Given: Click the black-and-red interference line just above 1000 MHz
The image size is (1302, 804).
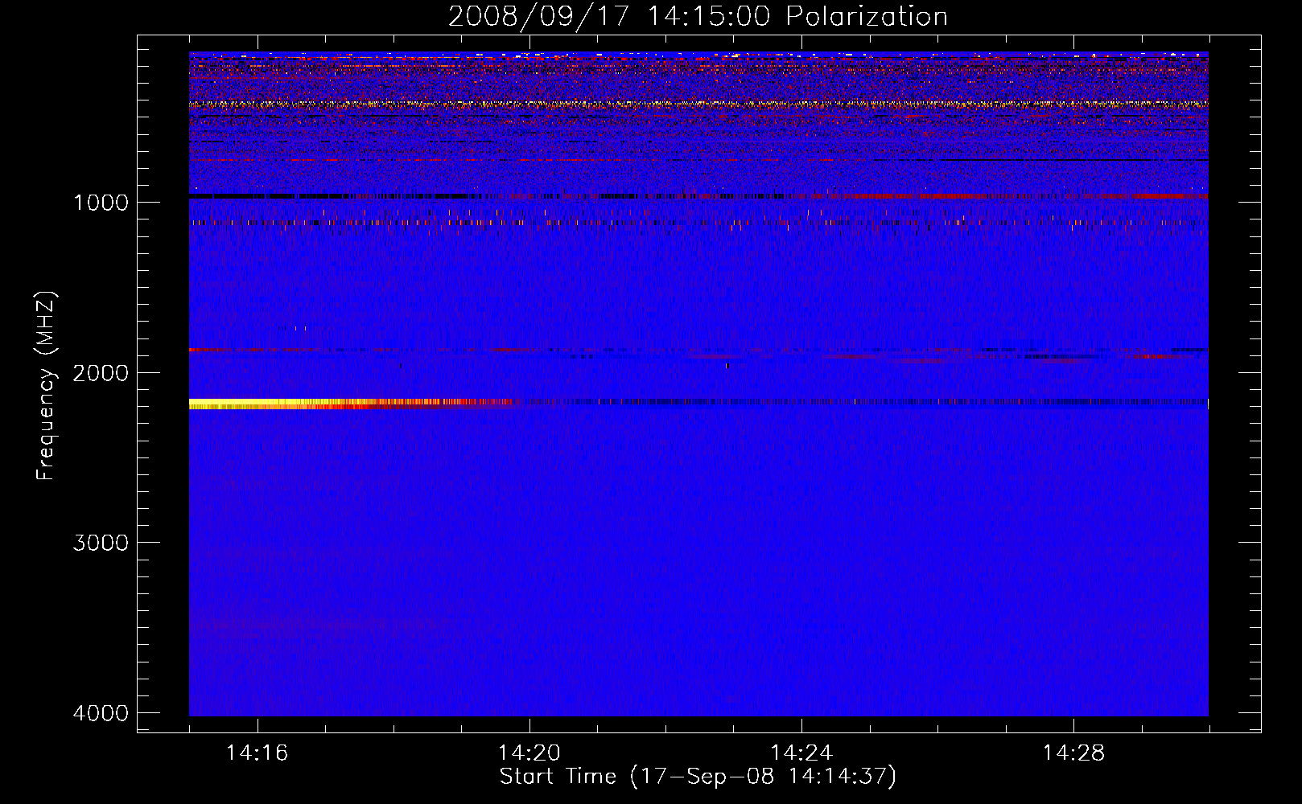Looking at the screenshot, I should (x=698, y=195).
